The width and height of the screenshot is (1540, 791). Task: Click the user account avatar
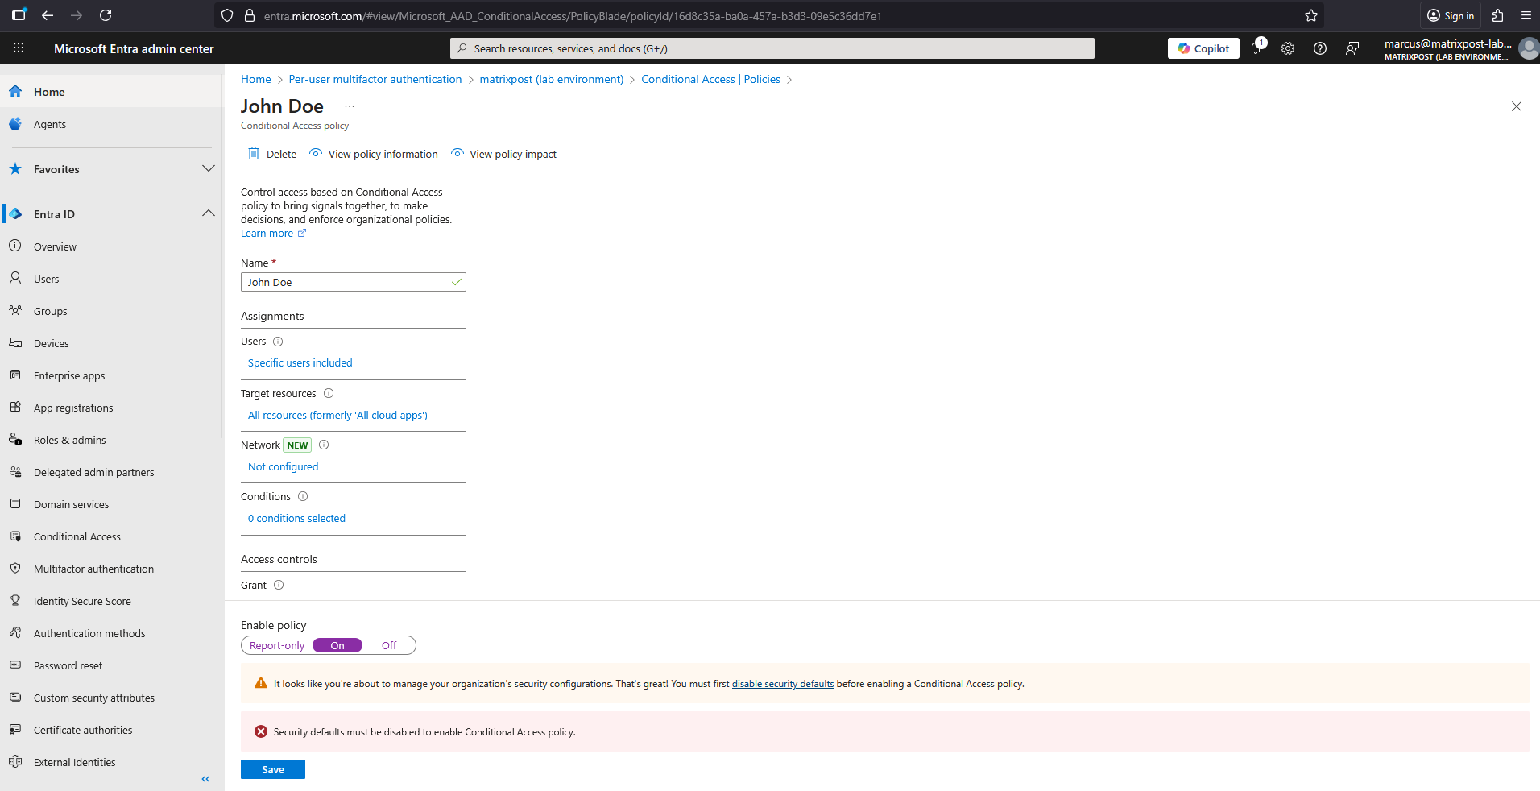[1528, 48]
